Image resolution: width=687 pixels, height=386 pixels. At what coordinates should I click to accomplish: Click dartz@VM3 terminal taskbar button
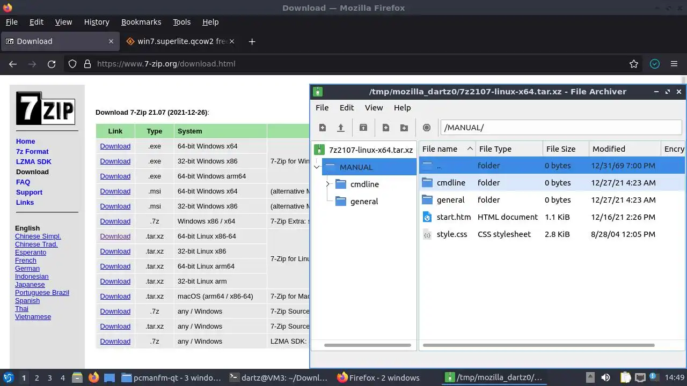[x=279, y=378]
